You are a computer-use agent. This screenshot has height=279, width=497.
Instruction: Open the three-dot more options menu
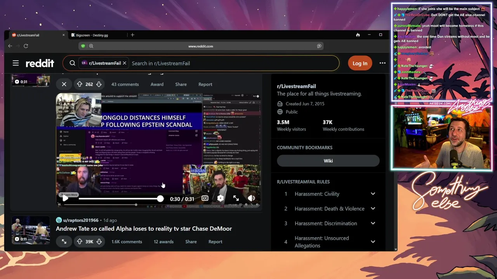[382, 63]
